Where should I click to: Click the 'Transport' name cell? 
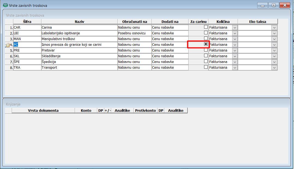pos(79,68)
